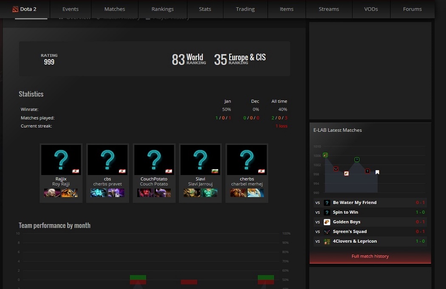
Task: Open the cbs player avatar thumbnail
Action: coord(107,160)
